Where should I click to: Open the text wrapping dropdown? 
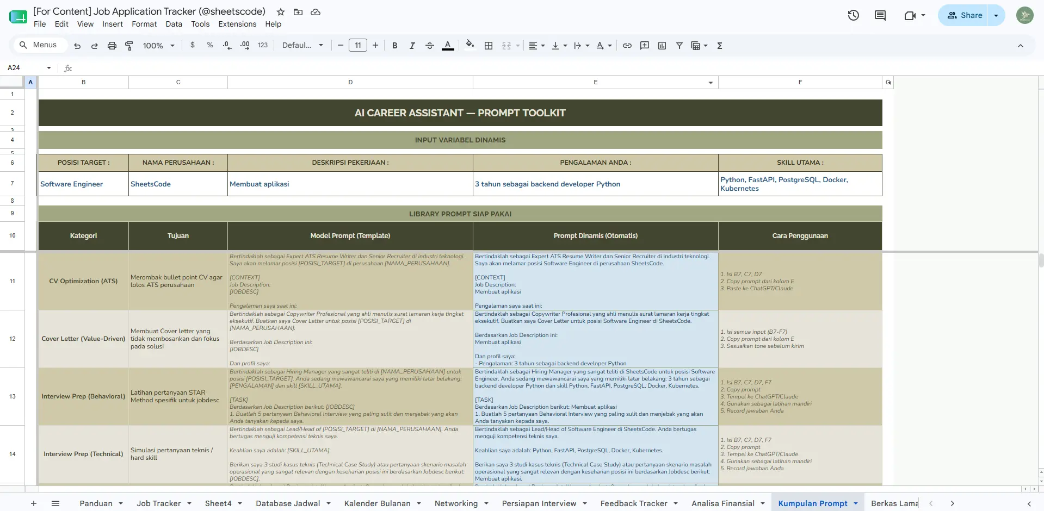click(581, 46)
